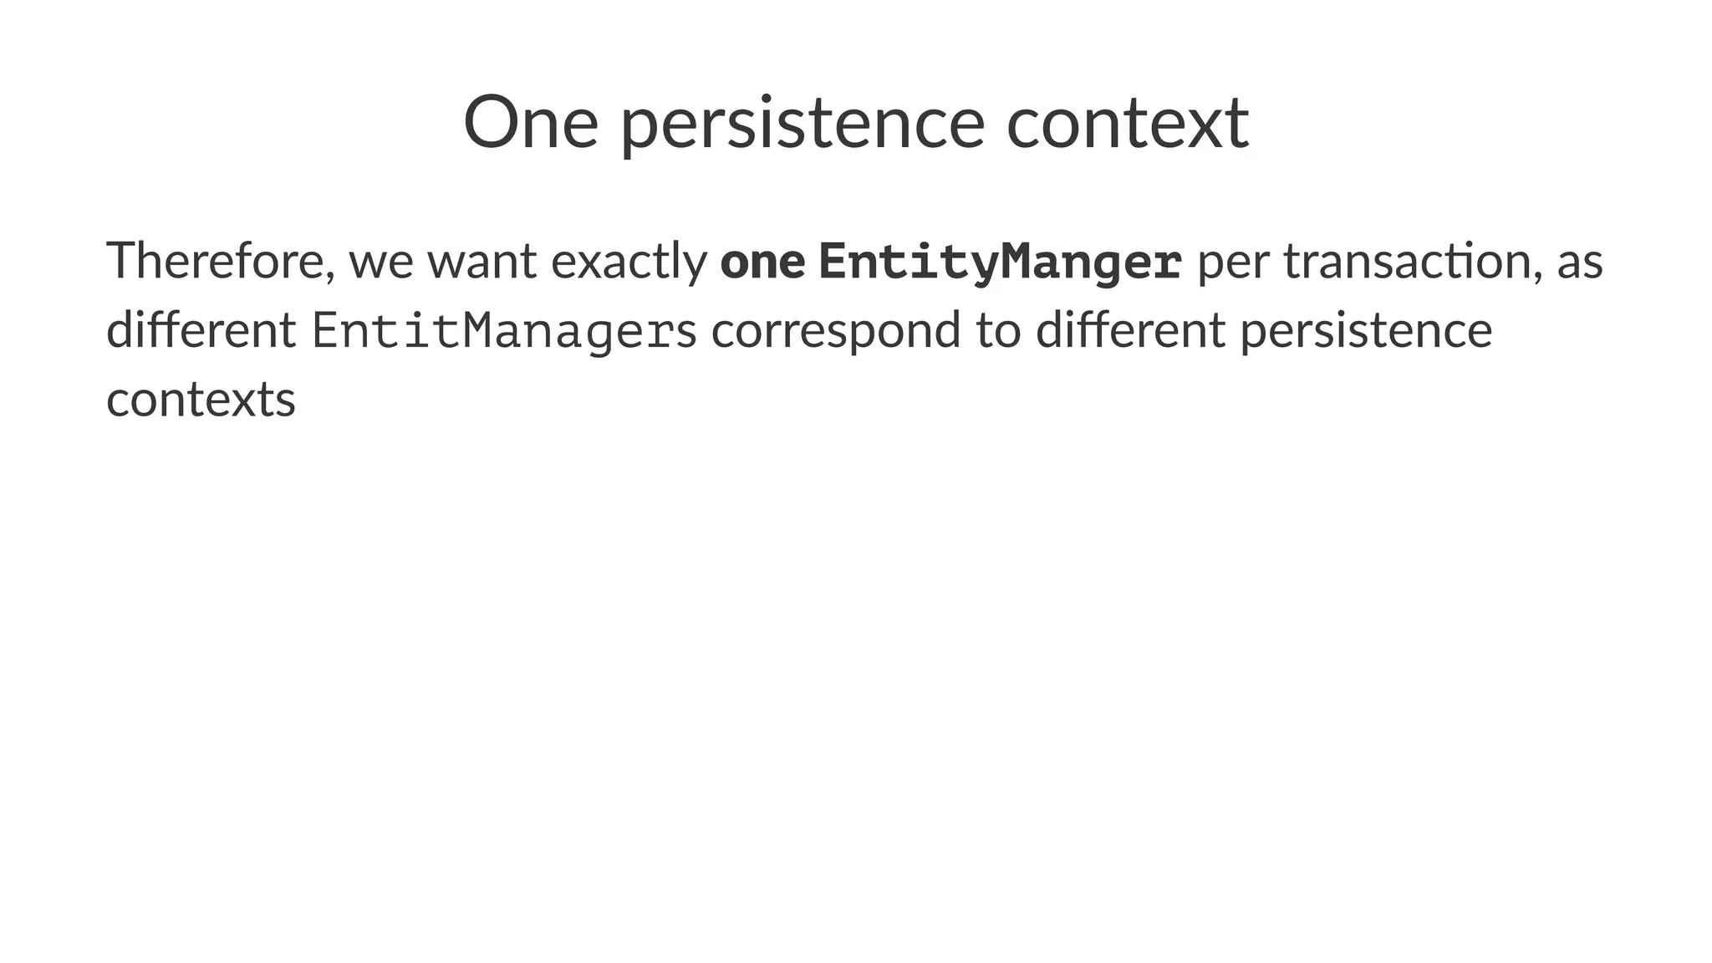Click the word 'One' in the title

click(x=531, y=123)
